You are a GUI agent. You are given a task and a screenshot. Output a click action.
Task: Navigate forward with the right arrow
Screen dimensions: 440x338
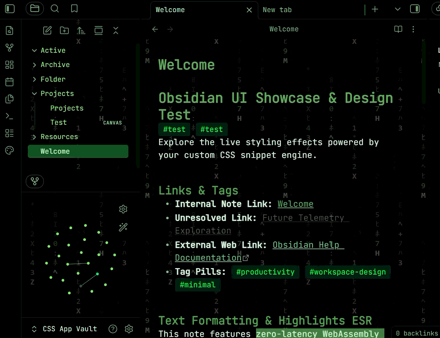coord(170,29)
